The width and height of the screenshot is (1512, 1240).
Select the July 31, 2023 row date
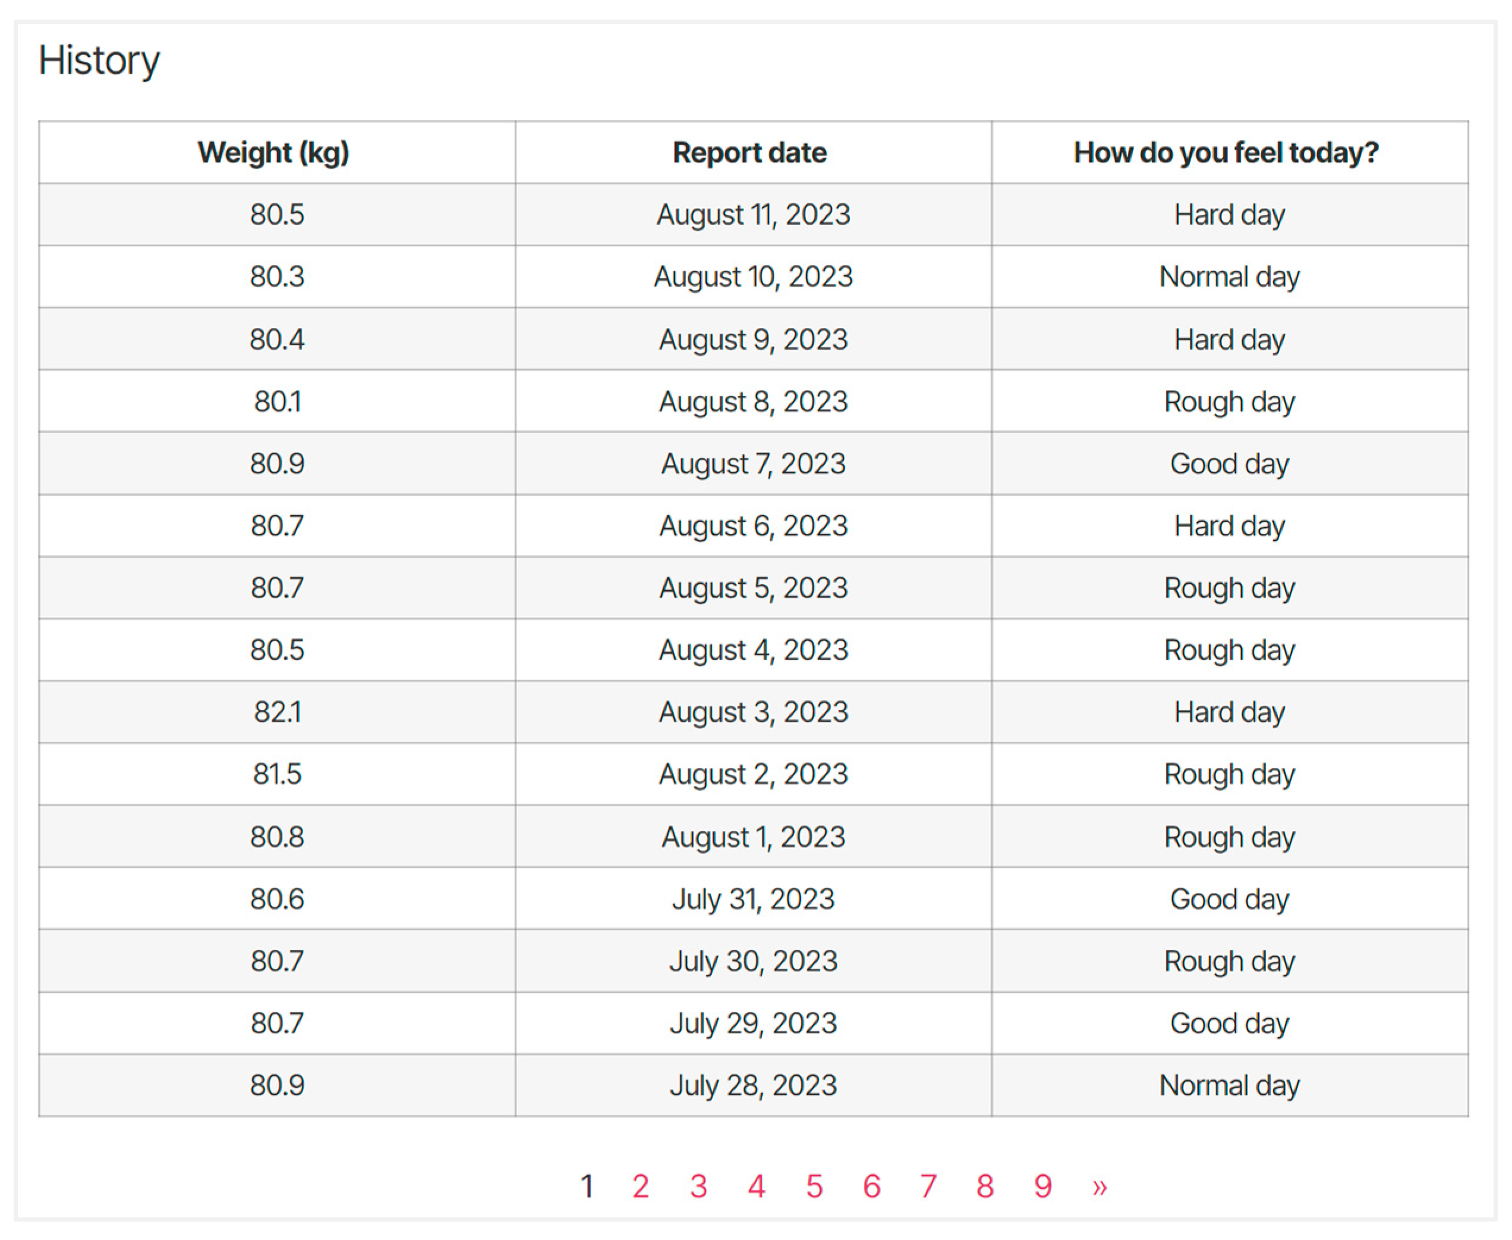[x=753, y=899]
